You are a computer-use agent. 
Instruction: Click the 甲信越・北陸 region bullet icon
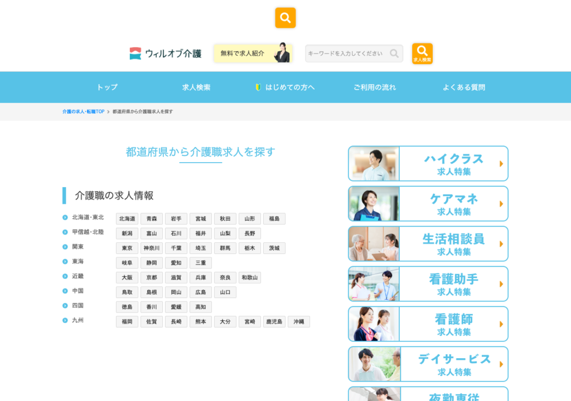coord(65,232)
